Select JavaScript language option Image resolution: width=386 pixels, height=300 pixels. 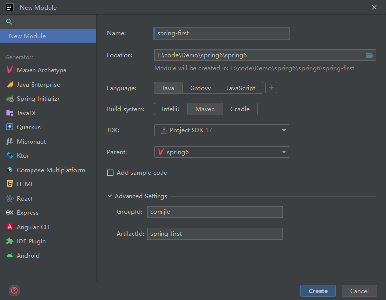(x=240, y=88)
